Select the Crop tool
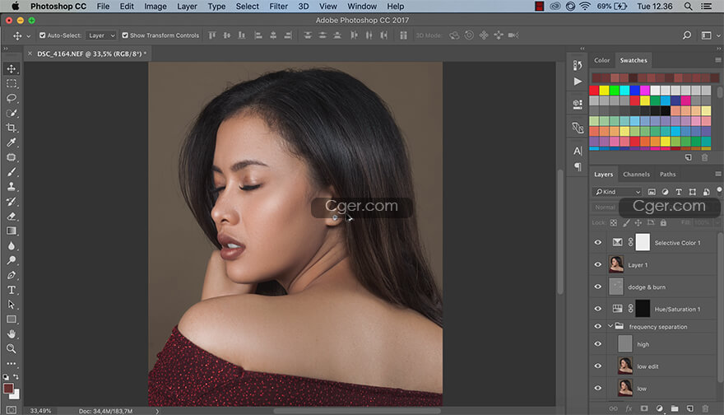This screenshot has width=724, height=415. (x=12, y=128)
